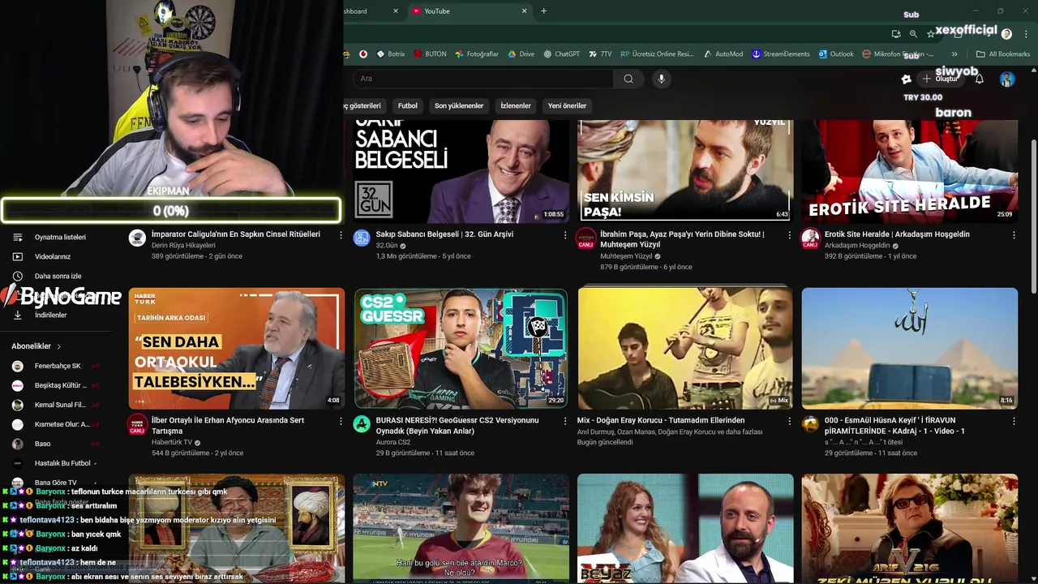Open İbrahim Paşa 'Sen Kimsin Paşa' thumbnail
The height and width of the screenshot is (584, 1038).
(685, 170)
